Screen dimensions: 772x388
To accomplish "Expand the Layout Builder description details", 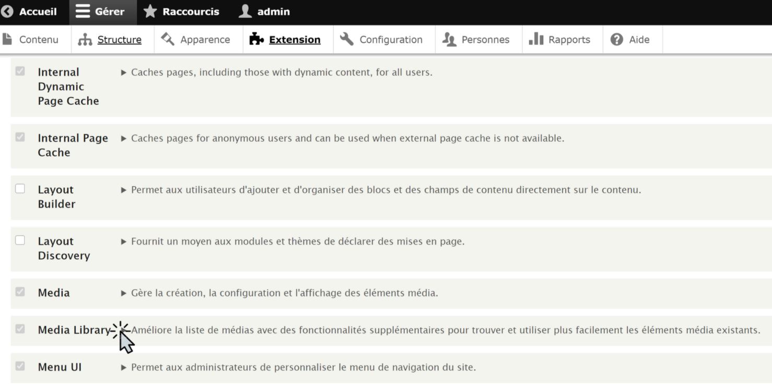I will (124, 190).
